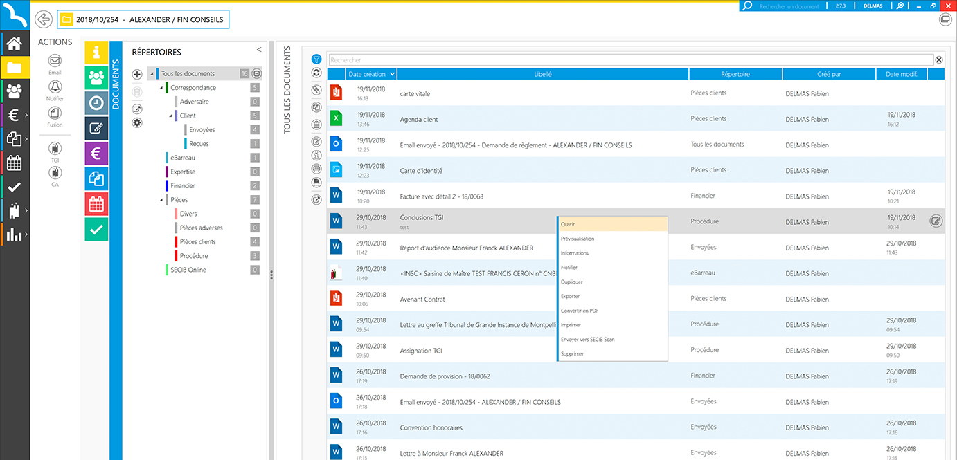Choose Dupliquer in the context menu
This screenshot has width=957, height=460.
[x=613, y=282]
